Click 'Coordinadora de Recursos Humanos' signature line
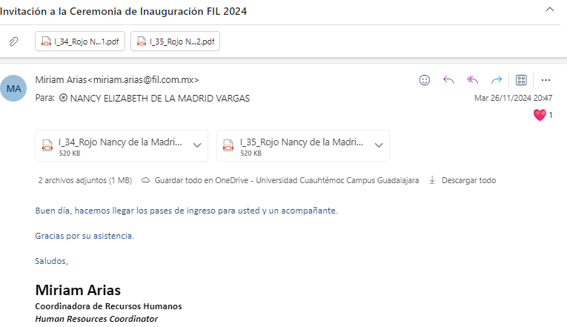 tap(108, 306)
